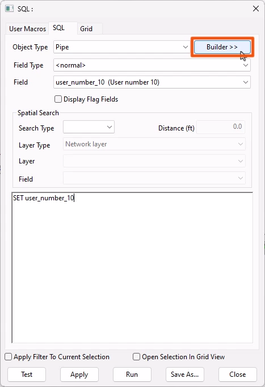Click the Test button
Screen dimensions: 265x387
pyautogui.click(x=27, y=375)
